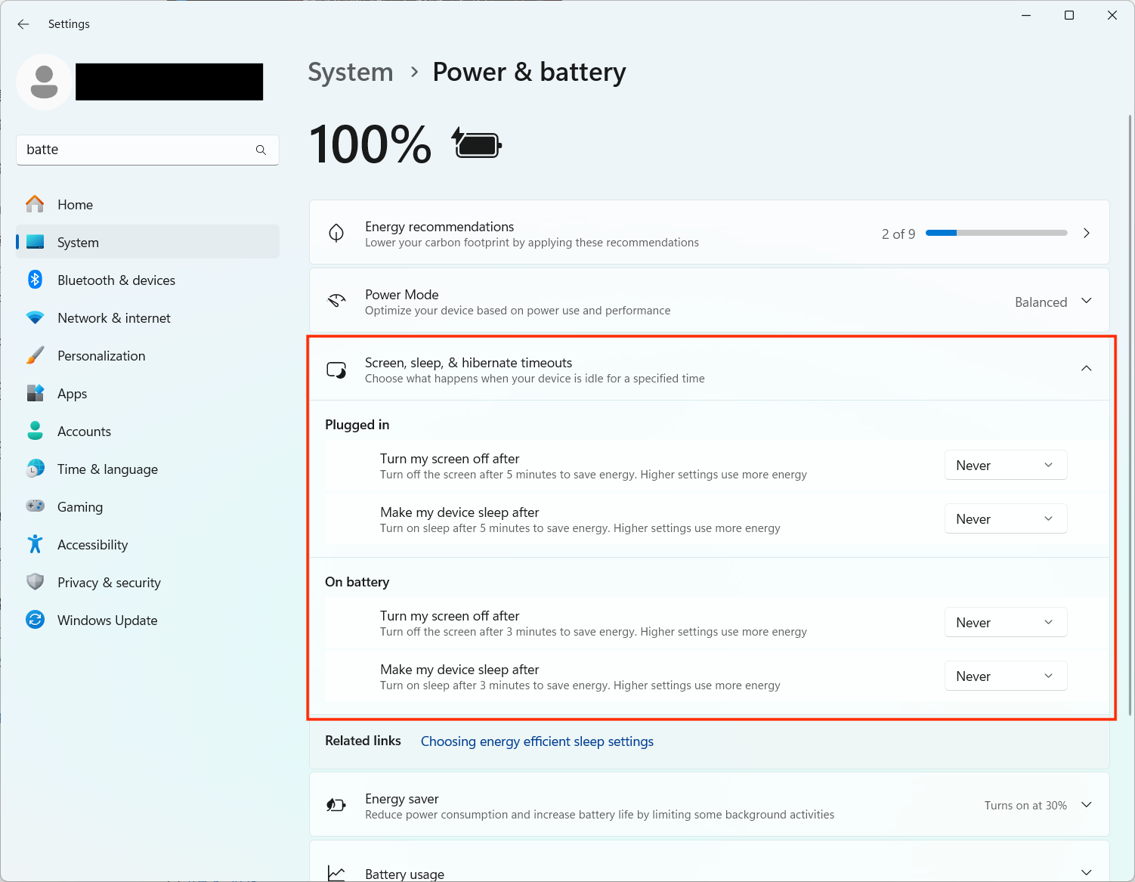The height and width of the screenshot is (882, 1135).
Task: Click System in the breadcrumb
Action: pyautogui.click(x=351, y=73)
